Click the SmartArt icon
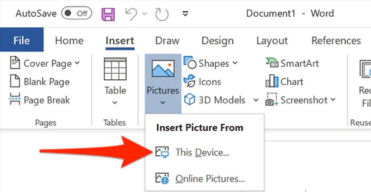 pyautogui.click(x=272, y=63)
